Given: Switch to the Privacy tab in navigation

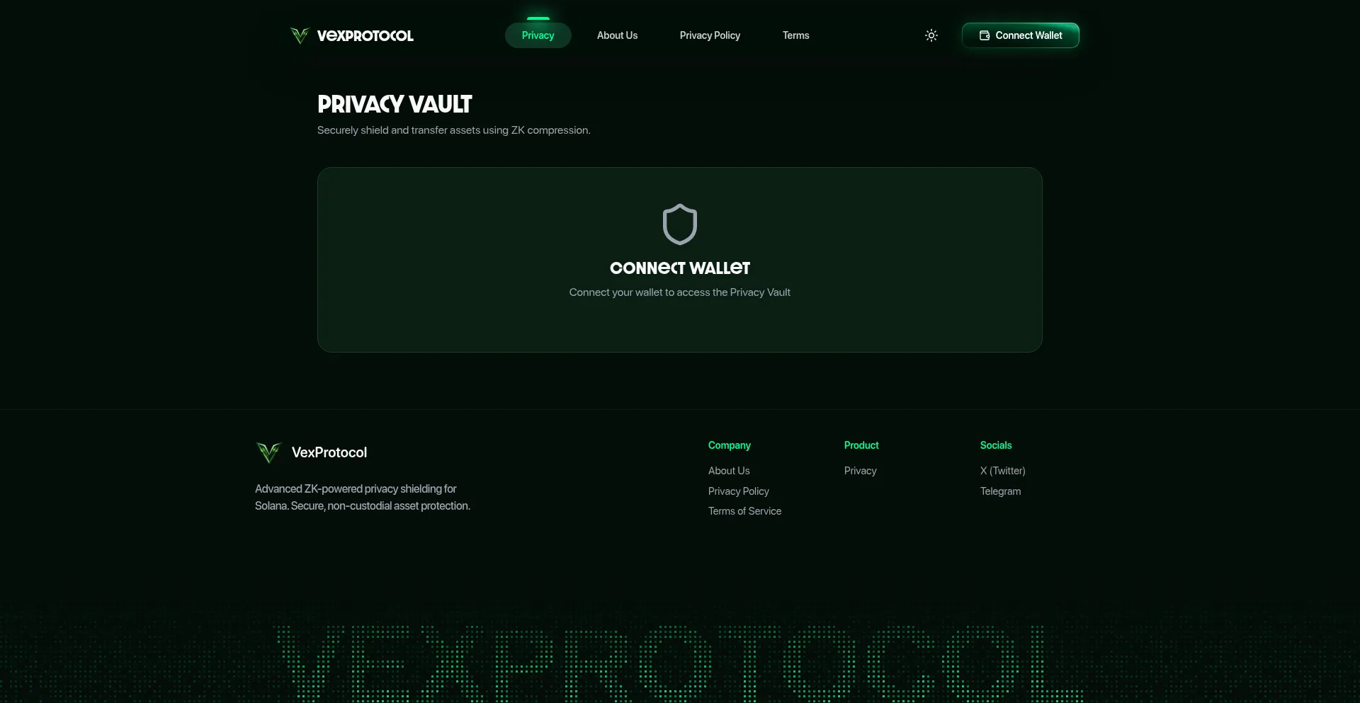Looking at the screenshot, I should tap(538, 35).
